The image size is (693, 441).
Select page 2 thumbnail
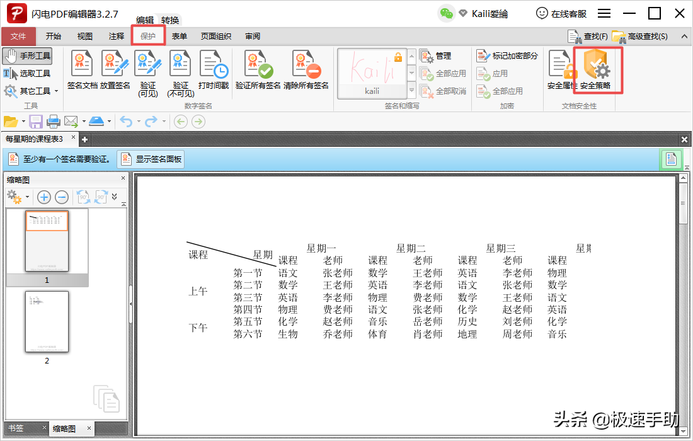[47, 322]
